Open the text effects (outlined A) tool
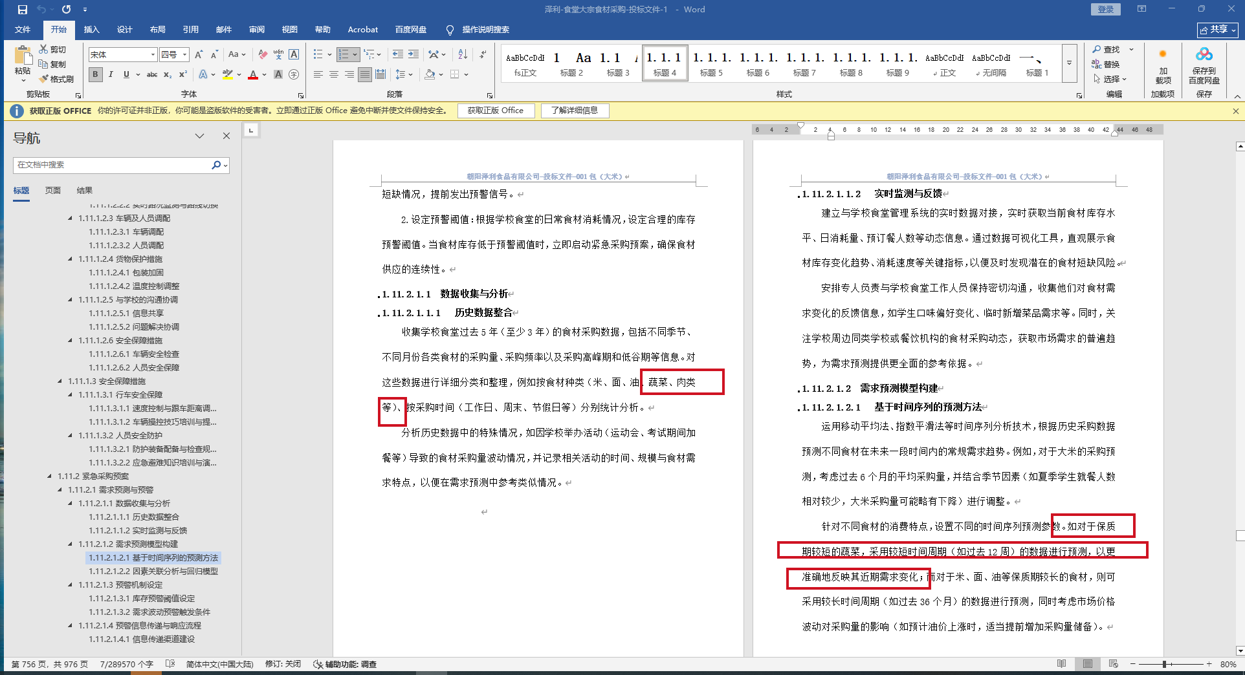The height and width of the screenshot is (675, 1245). click(x=203, y=74)
